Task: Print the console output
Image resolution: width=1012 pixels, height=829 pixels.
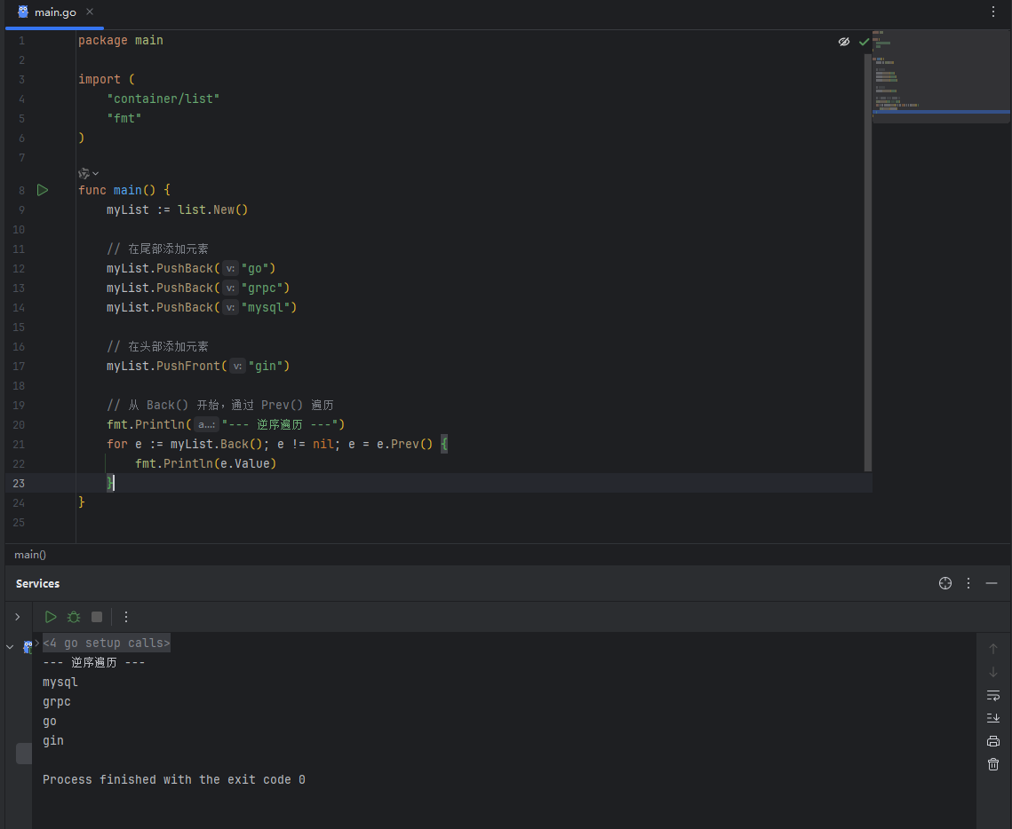Action: (993, 741)
